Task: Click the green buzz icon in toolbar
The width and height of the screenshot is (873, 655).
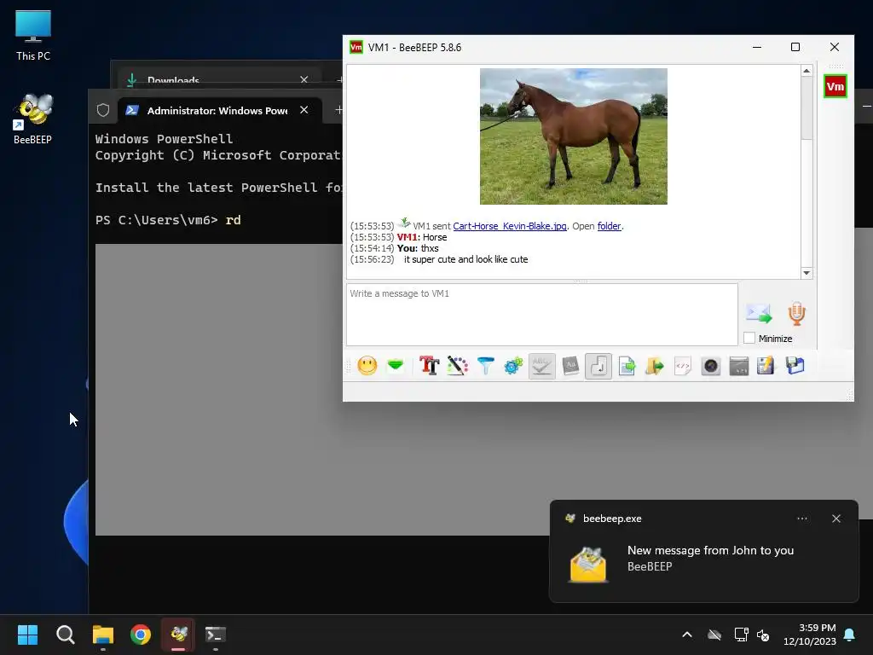Action: click(396, 366)
